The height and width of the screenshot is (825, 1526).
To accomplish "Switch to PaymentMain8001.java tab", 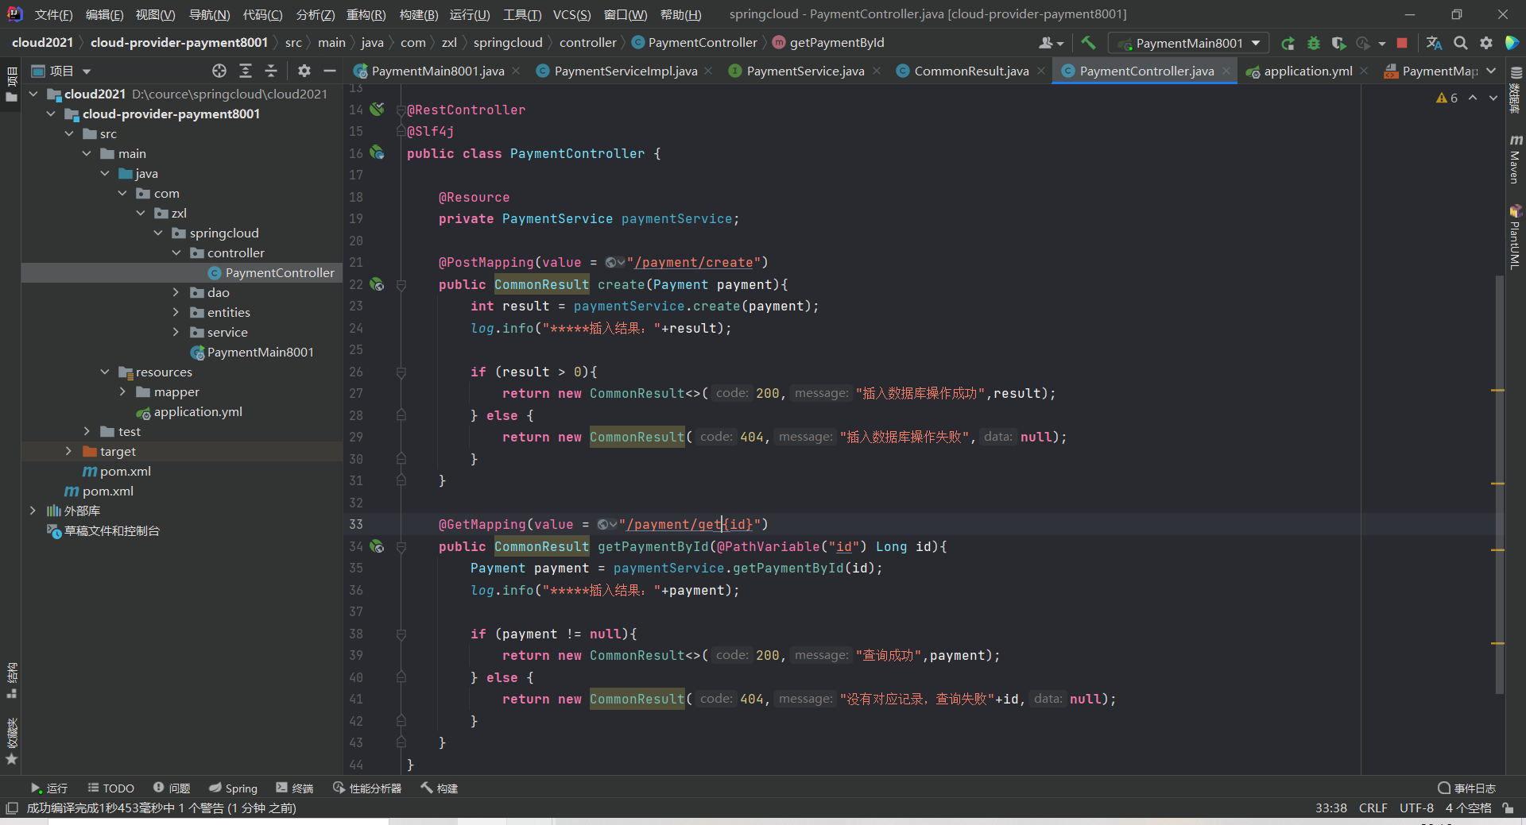I will (x=437, y=71).
